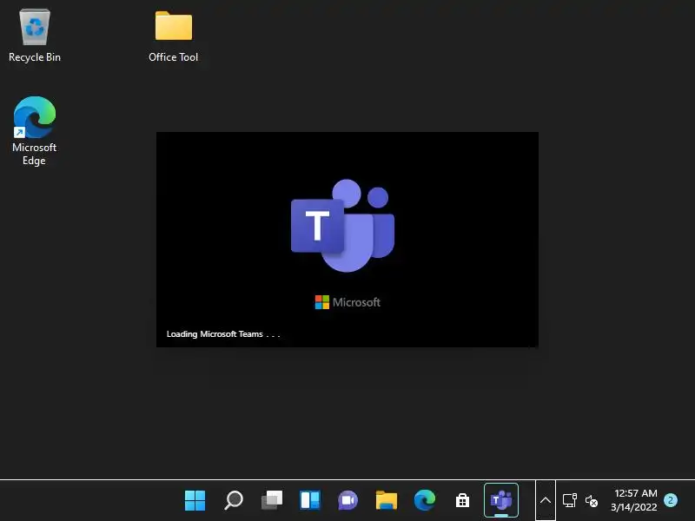This screenshot has width=695, height=521.
Task: Expand hidden system tray icons chevron
Action: (546, 501)
